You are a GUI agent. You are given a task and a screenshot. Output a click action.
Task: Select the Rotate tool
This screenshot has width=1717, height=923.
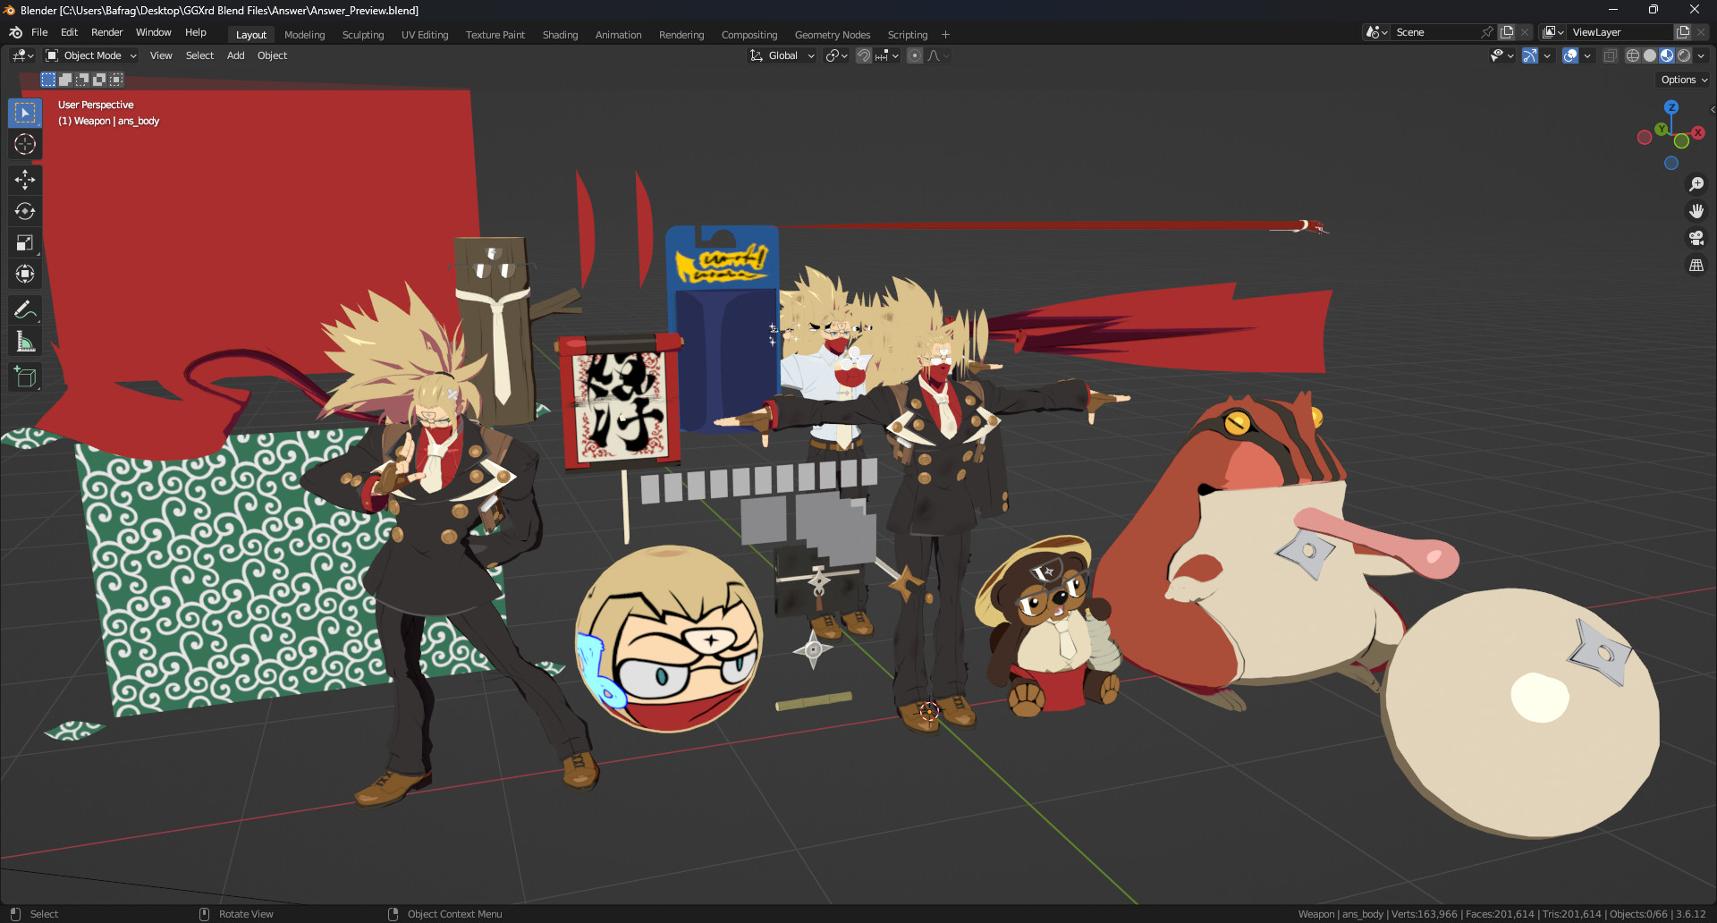25,211
